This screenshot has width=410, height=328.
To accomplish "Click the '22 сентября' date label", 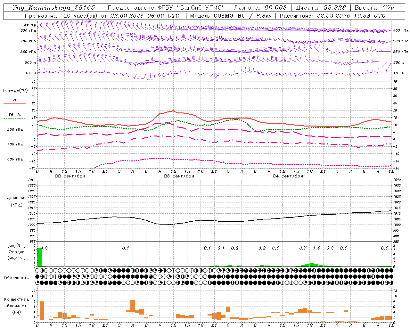I will [70, 176].
